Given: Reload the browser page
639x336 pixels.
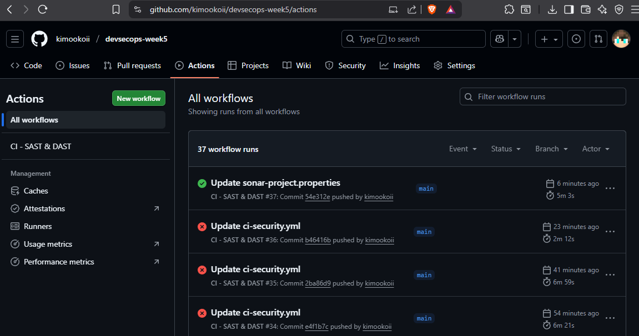Looking at the screenshot, I should tap(43, 9).
